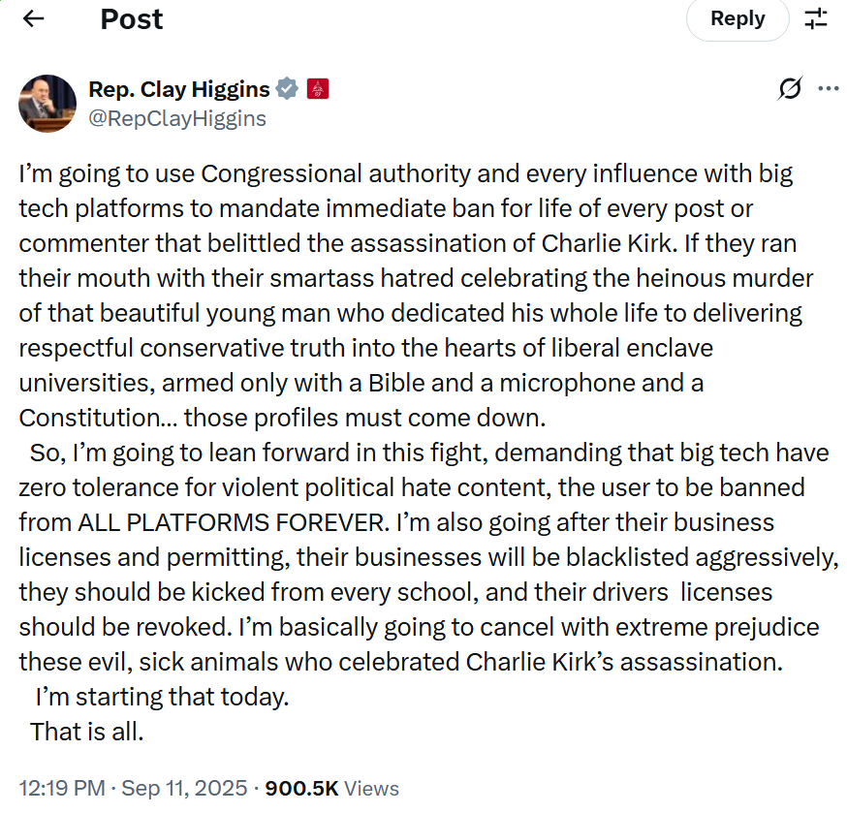
Task: Click the line "I'm starting that today."
Action: [162, 697]
